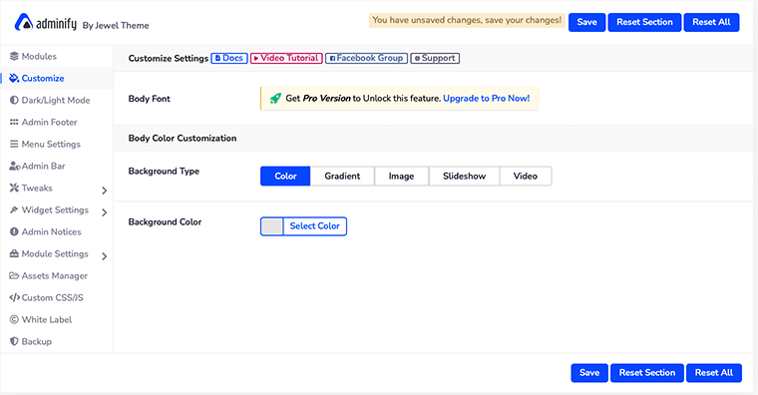Click the Admin Bar user icon
Screen dimensions: 758x395
click(x=15, y=166)
